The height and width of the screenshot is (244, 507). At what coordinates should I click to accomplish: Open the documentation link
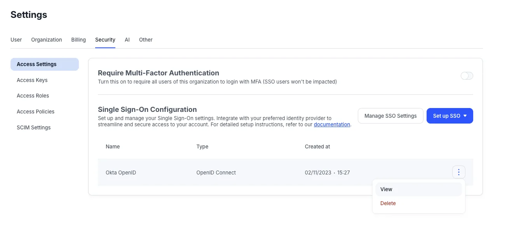[x=332, y=124]
